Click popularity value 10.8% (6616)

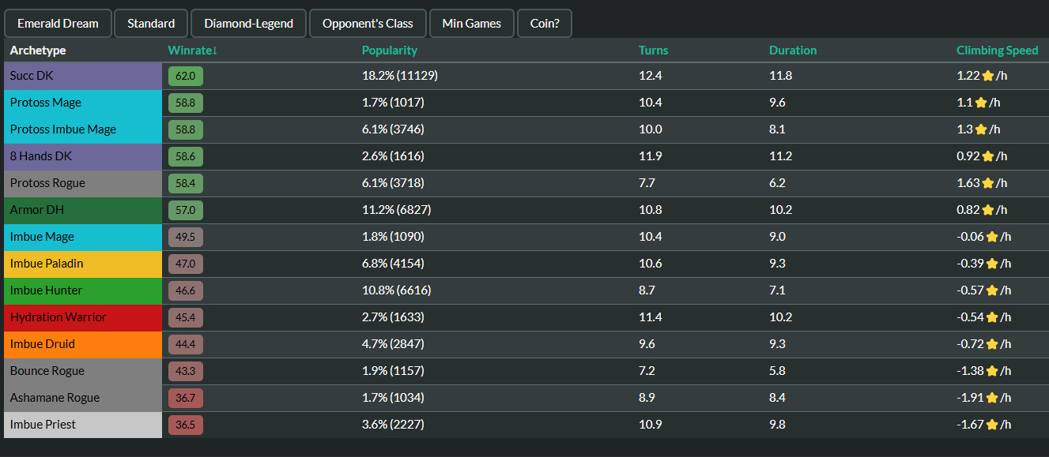[x=397, y=290]
